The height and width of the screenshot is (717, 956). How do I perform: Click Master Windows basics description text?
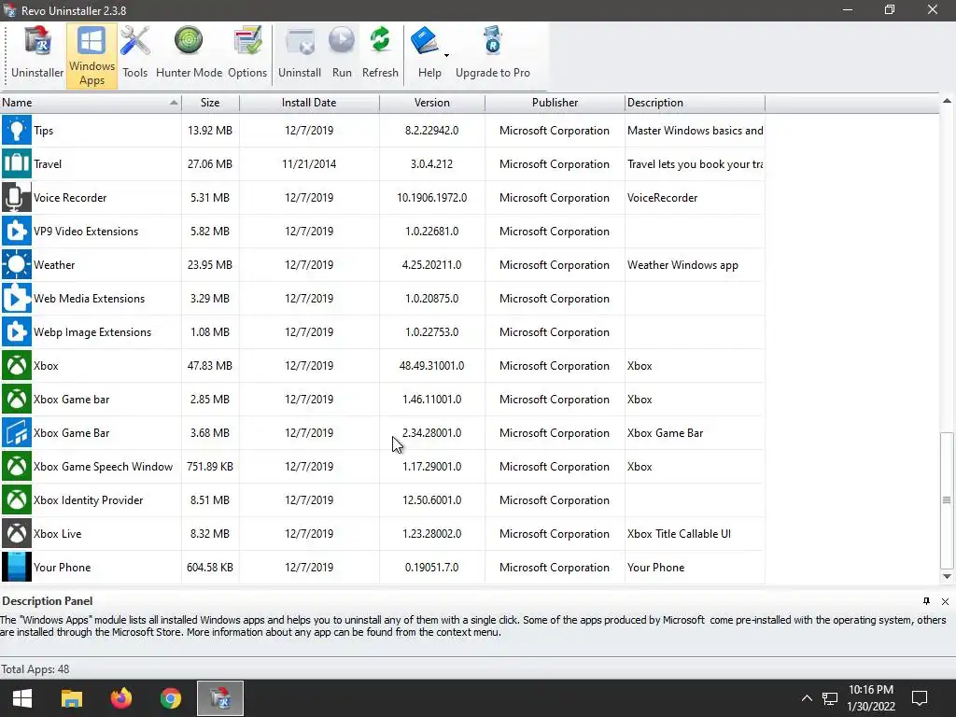tap(695, 131)
